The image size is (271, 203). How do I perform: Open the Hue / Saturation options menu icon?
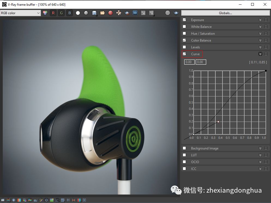coord(266,33)
